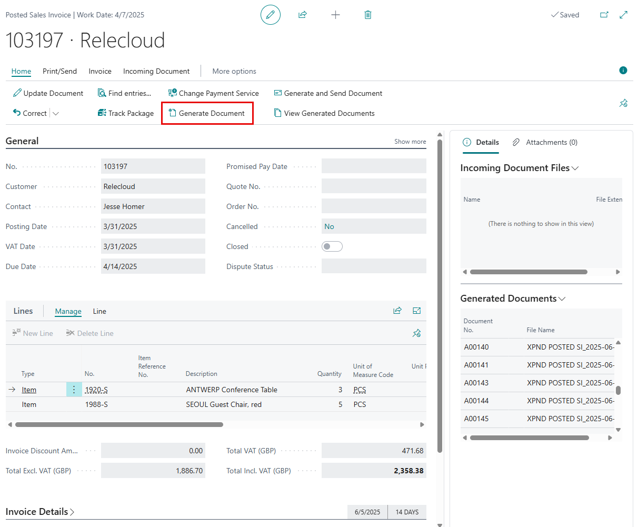Click the trash delete icon
Image resolution: width=638 pixels, height=527 pixels.
coord(368,15)
